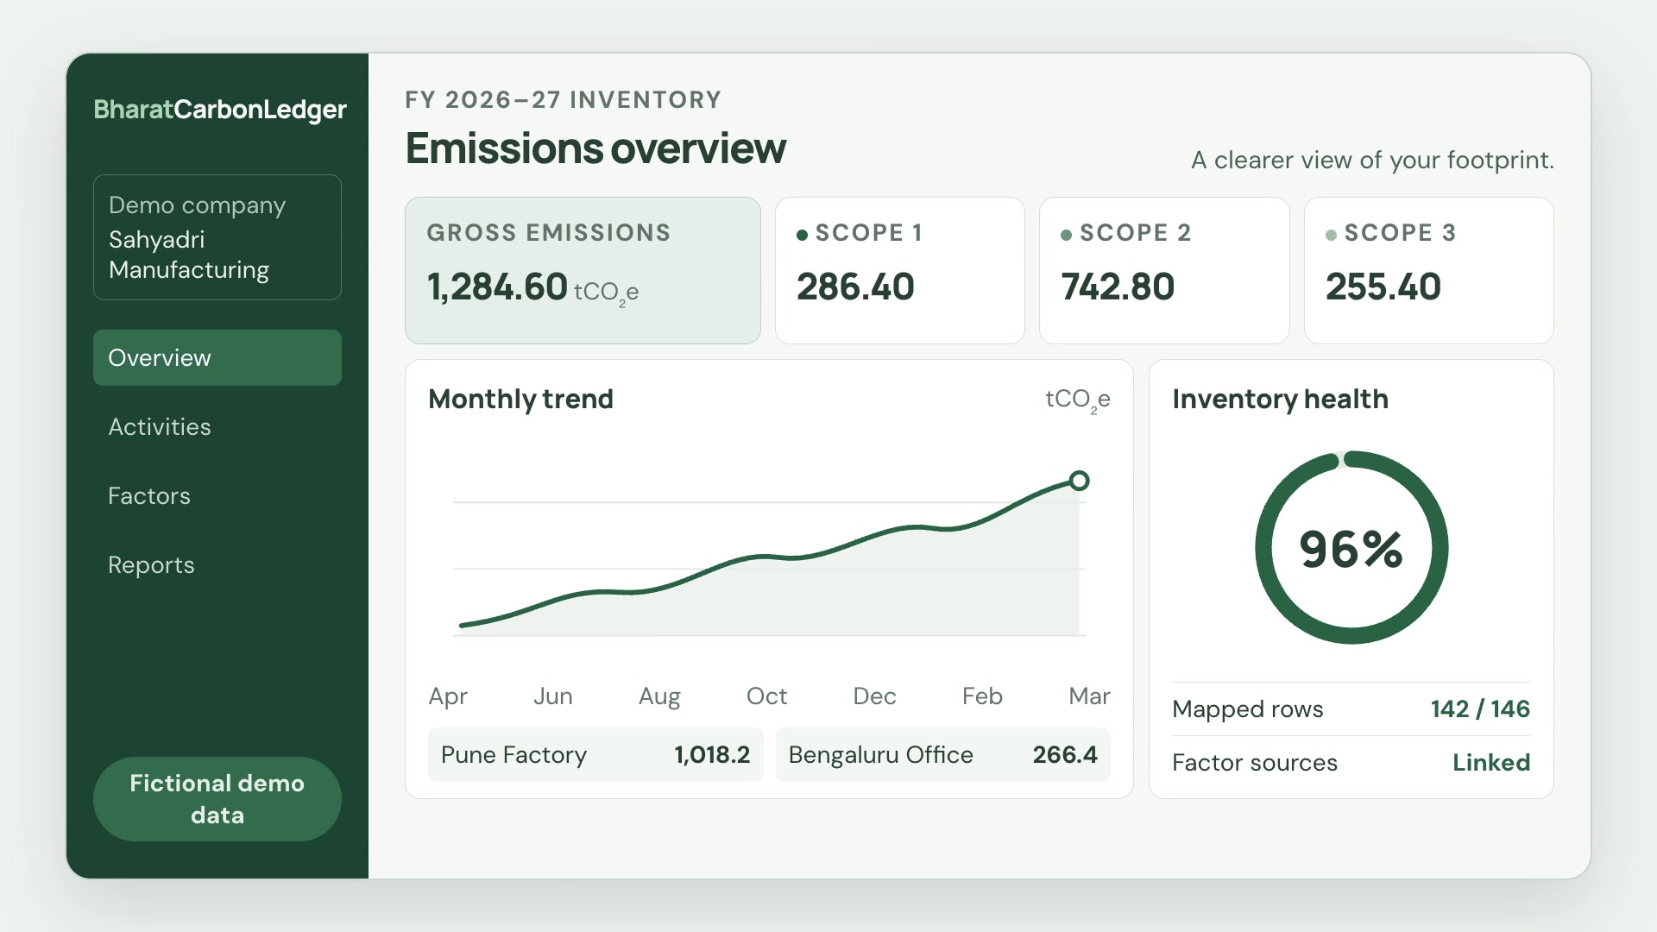Click the Scope 2 medium green dot
This screenshot has height=932, width=1657.
[1066, 235]
